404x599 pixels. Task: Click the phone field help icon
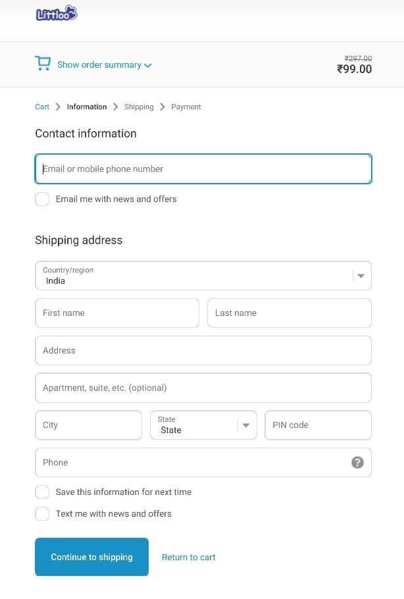tap(357, 462)
